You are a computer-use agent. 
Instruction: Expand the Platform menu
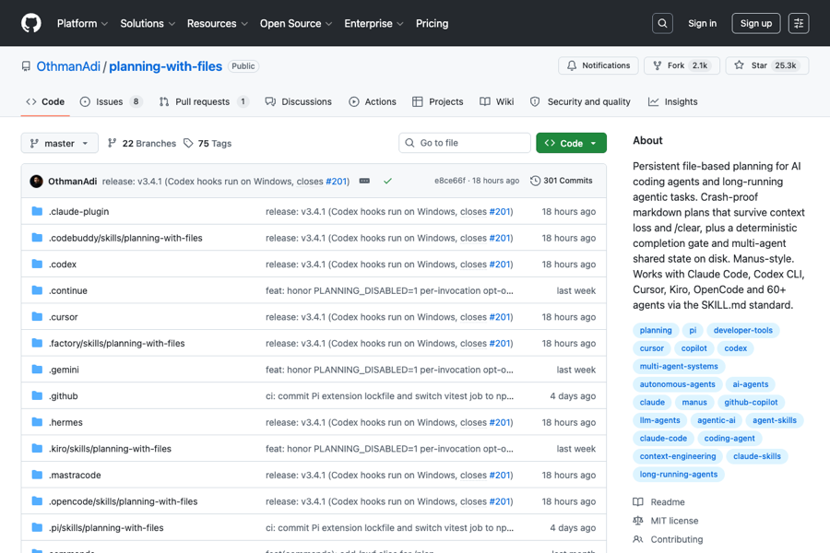point(82,23)
